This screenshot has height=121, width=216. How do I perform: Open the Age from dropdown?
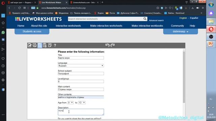point(70,103)
